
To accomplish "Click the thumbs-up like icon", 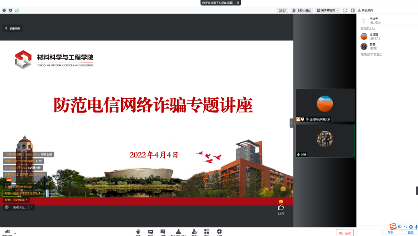I will point(281,207).
